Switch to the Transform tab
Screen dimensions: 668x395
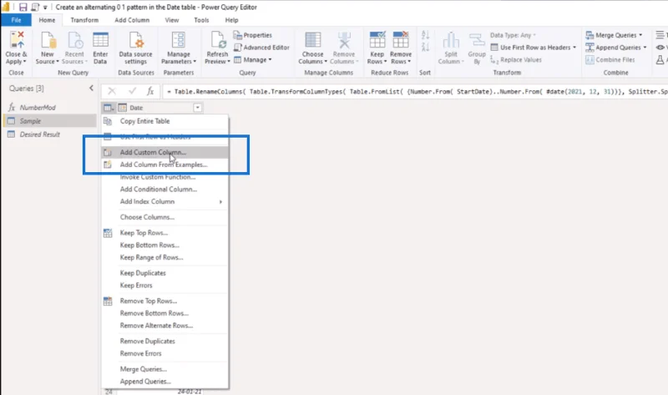pyautogui.click(x=84, y=20)
